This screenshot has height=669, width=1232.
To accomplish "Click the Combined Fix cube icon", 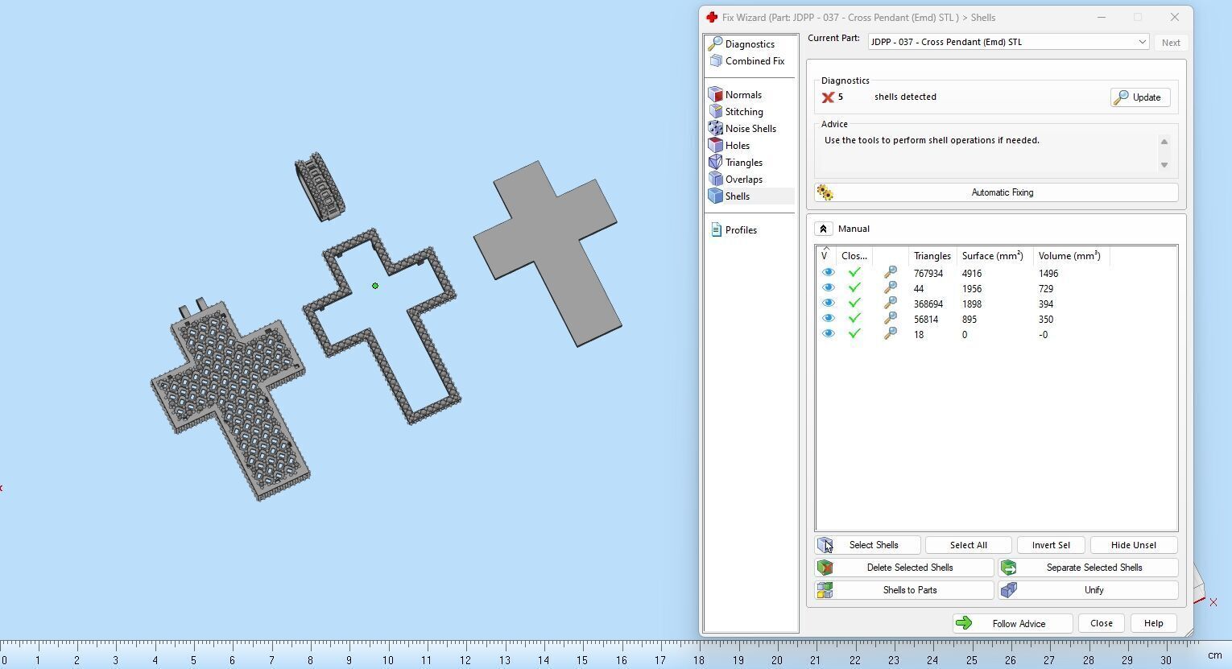I will pos(715,61).
